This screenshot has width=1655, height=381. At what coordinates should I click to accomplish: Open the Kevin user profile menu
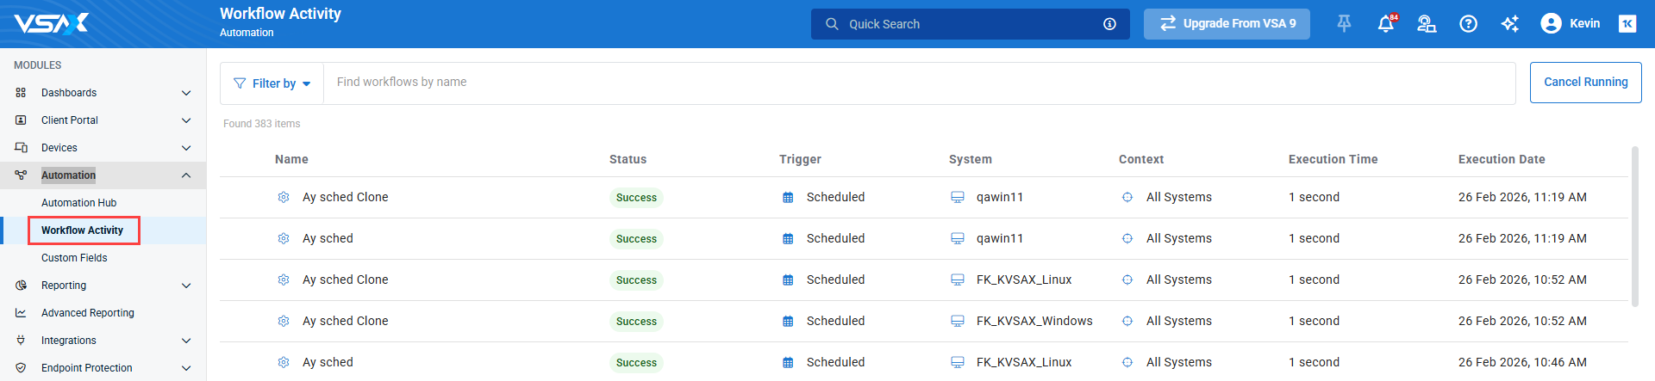click(1570, 24)
